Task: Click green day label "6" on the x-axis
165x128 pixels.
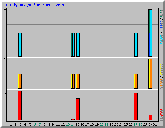Action: (35, 124)
